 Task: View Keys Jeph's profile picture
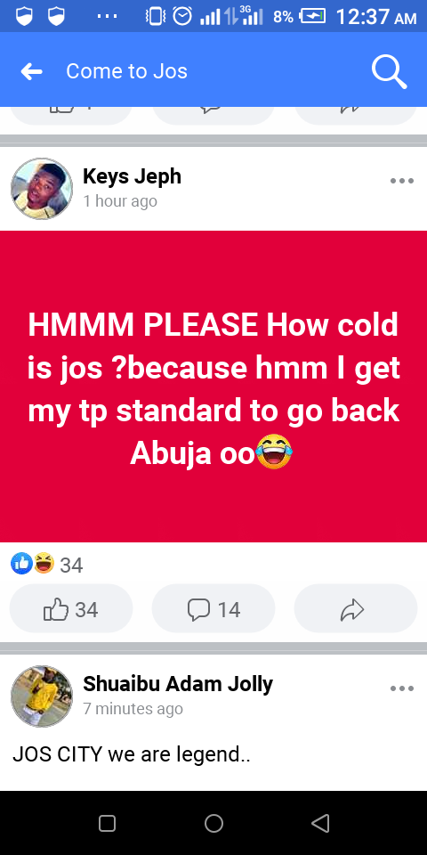click(42, 189)
